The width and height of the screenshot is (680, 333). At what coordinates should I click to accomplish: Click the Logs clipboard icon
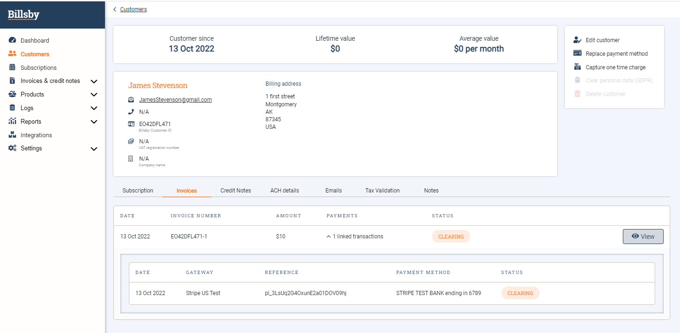(13, 108)
